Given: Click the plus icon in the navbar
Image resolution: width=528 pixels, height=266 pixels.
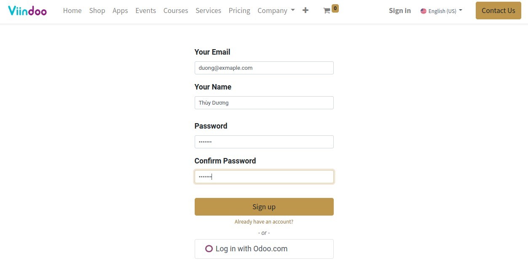Looking at the screenshot, I should pyautogui.click(x=306, y=11).
